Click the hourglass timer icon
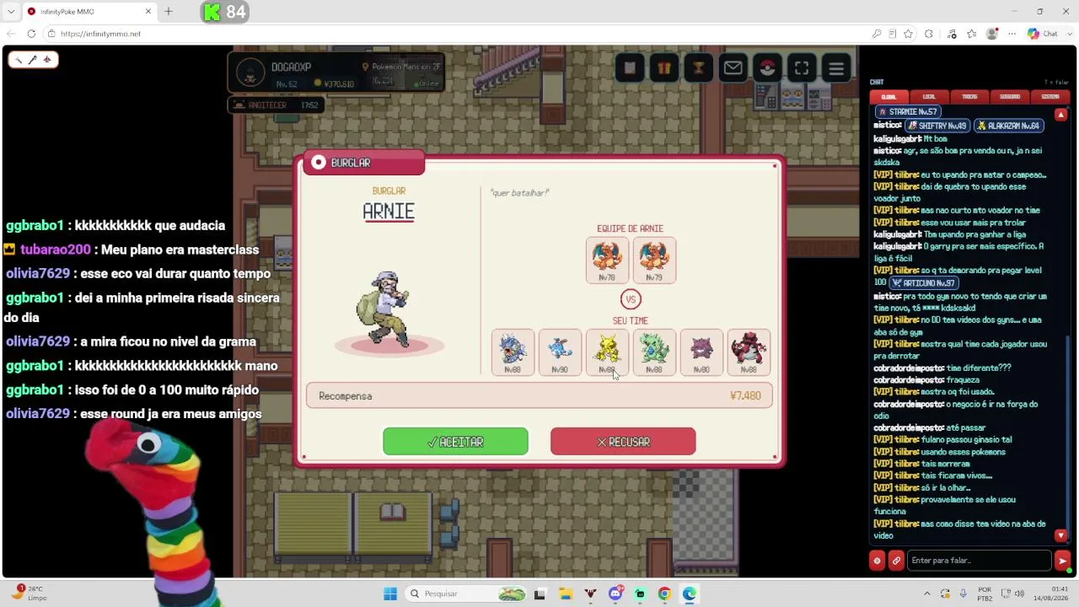The height and width of the screenshot is (607, 1079). pos(699,68)
